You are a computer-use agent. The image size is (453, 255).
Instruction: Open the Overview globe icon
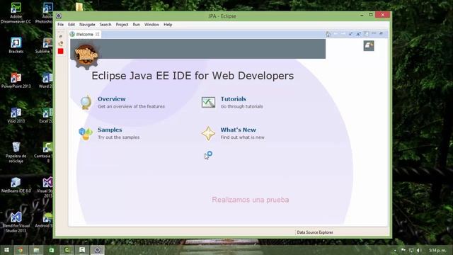pyautogui.click(x=86, y=102)
